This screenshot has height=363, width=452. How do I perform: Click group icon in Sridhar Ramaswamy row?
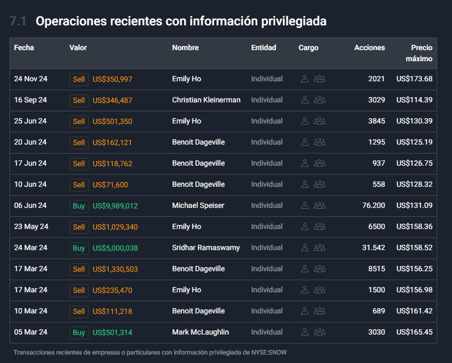[x=320, y=247]
